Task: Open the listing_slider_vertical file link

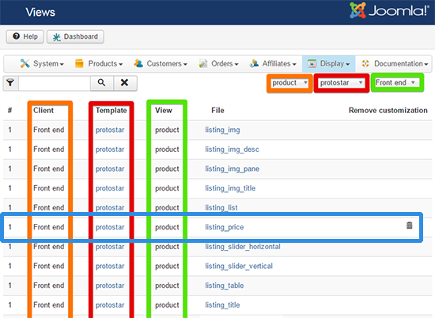Action: 239,266
